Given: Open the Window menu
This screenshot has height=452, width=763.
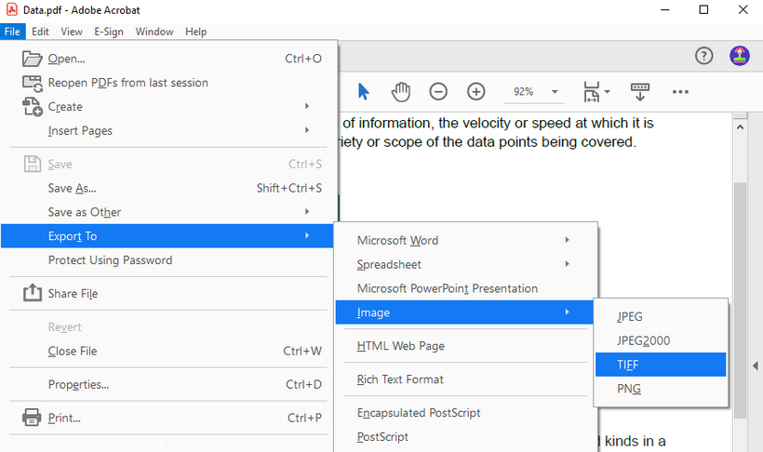Looking at the screenshot, I should [x=154, y=32].
